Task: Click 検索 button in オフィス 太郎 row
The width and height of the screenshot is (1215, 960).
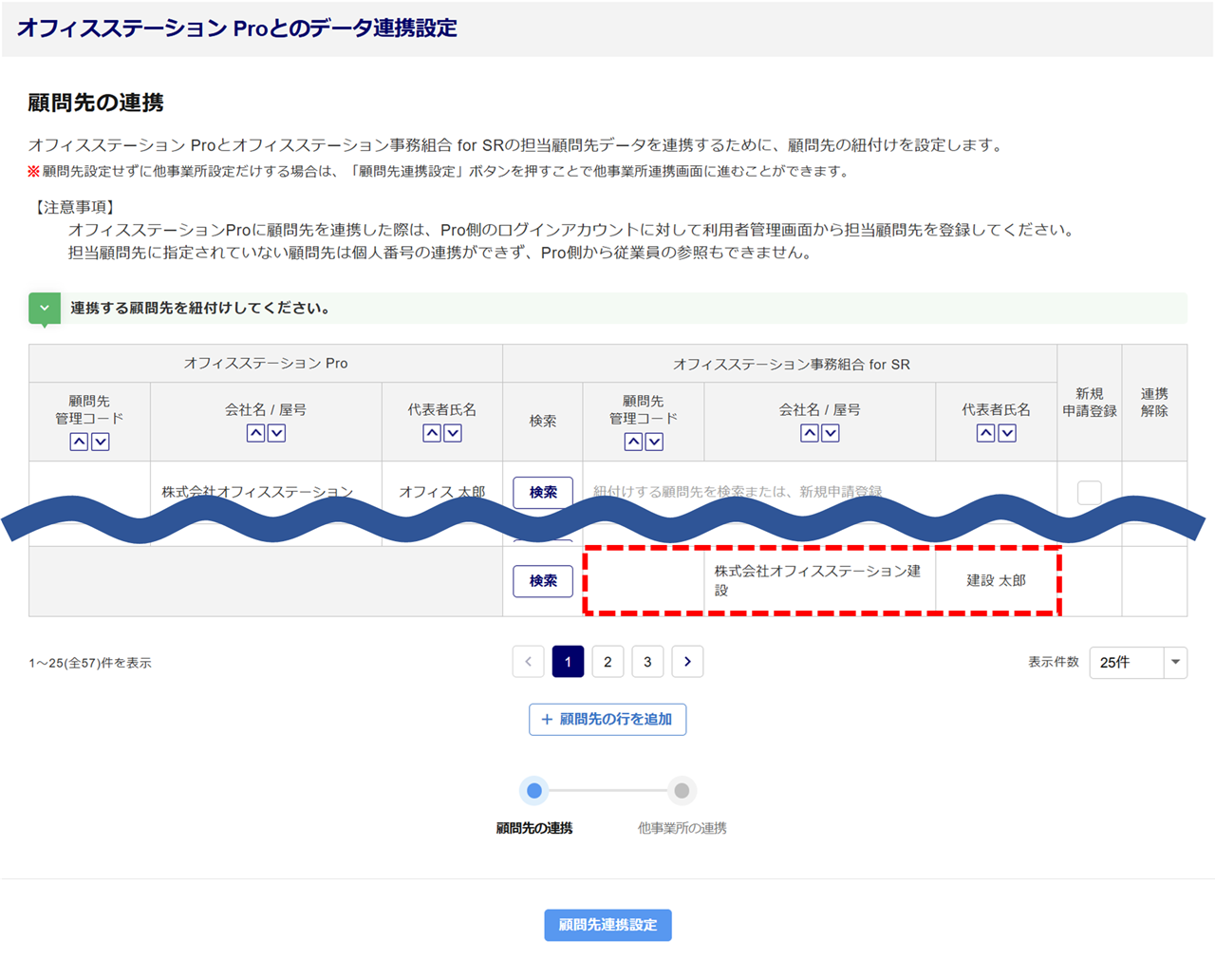Action: coord(543,492)
